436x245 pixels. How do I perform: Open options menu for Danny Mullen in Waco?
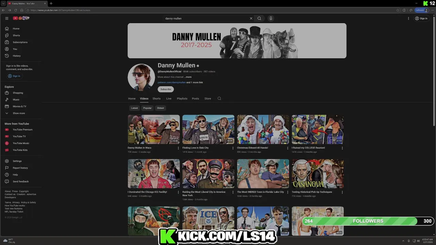[x=178, y=148]
